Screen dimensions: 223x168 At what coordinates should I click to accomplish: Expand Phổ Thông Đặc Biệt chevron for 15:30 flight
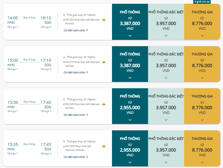tap(166, 120)
